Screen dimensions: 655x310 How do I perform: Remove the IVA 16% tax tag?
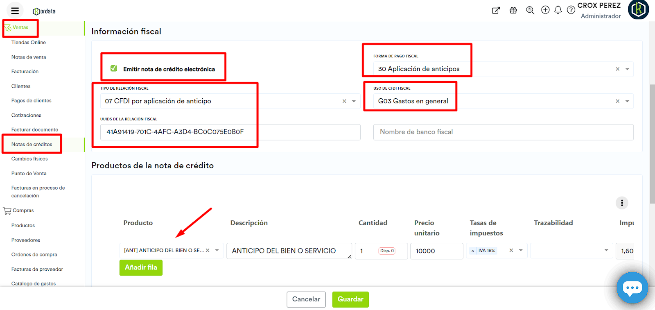click(x=473, y=251)
